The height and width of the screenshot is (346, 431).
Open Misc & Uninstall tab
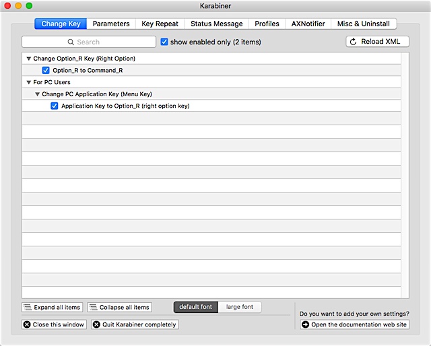point(364,24)
